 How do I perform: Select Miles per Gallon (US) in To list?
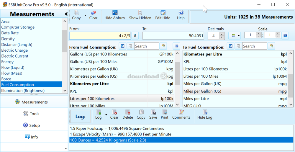(x=235, y=91)
